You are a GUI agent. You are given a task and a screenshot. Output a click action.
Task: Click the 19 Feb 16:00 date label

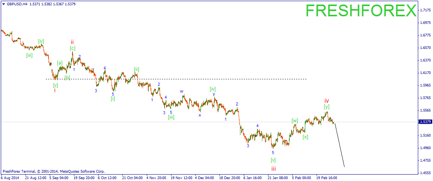(327, 178)
